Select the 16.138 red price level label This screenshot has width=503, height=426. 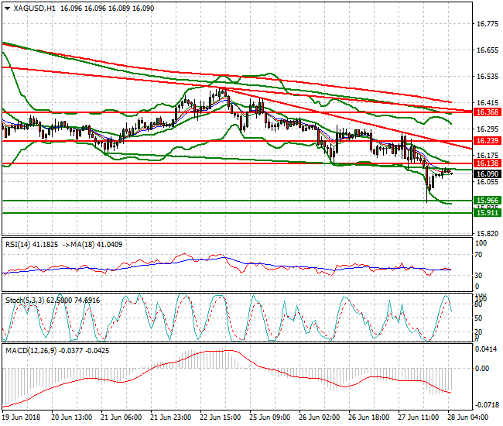point(488,163)
